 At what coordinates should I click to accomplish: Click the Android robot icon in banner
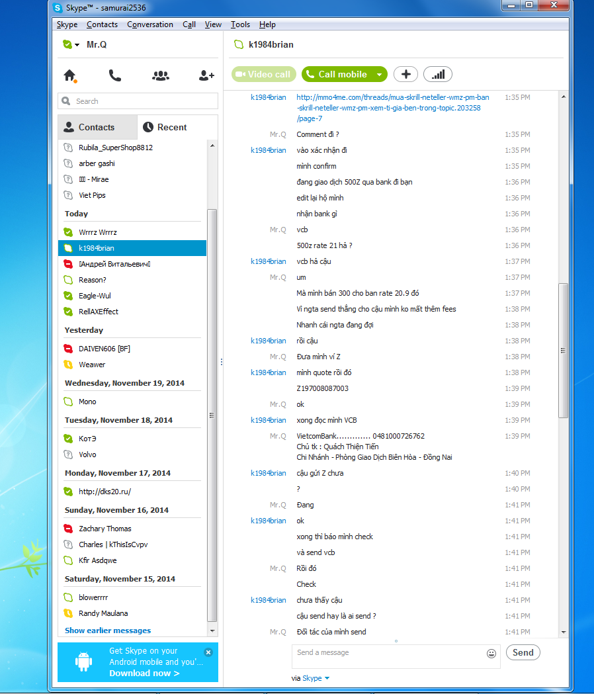click(83, 662)
